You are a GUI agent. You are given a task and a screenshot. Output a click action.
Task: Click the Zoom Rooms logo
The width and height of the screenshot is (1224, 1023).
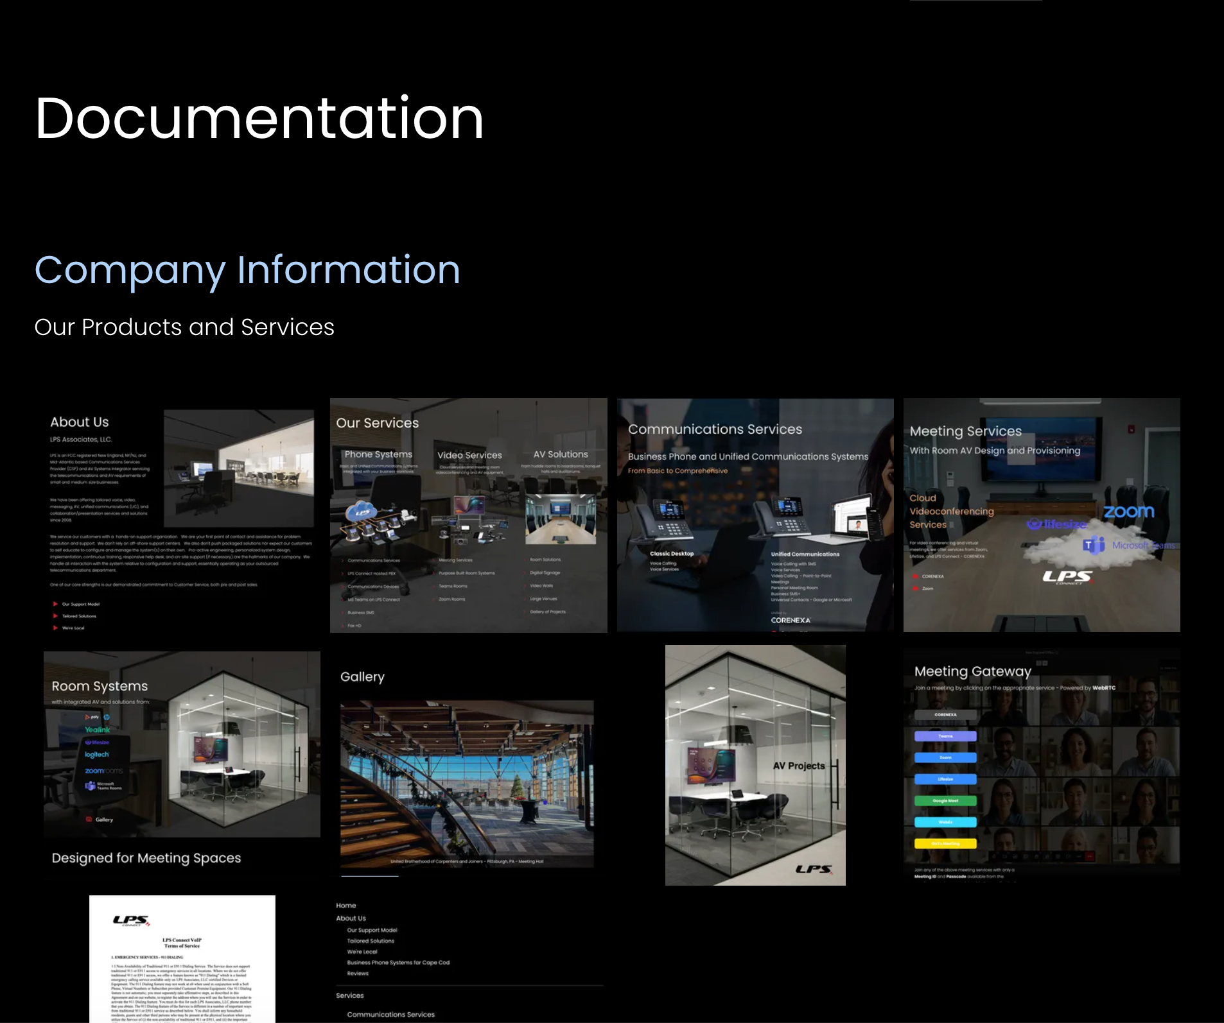pos(103,770)
